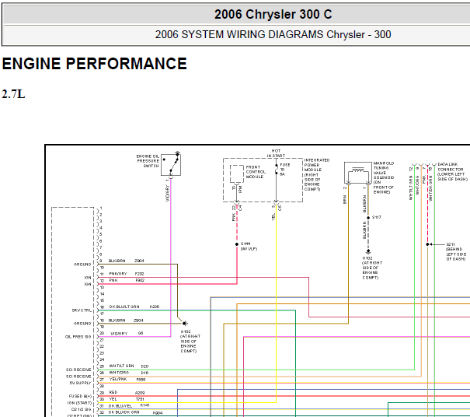The image size is (470, 417).
Task: Click the "PNK F902" wire label
Action: (x=127, y=280)
